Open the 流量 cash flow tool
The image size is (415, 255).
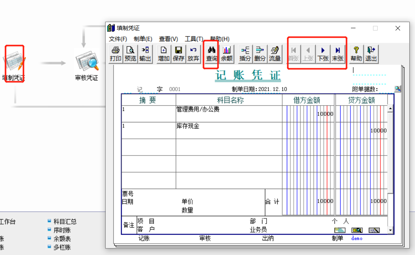[x=275, y=54]
